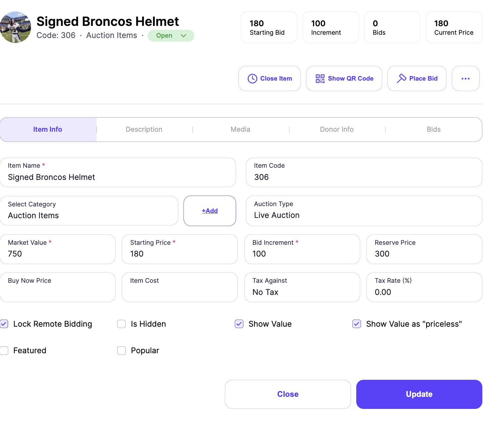
Task: Click the gavel icon on Place Bid
Action: click(x=402, y=78)
